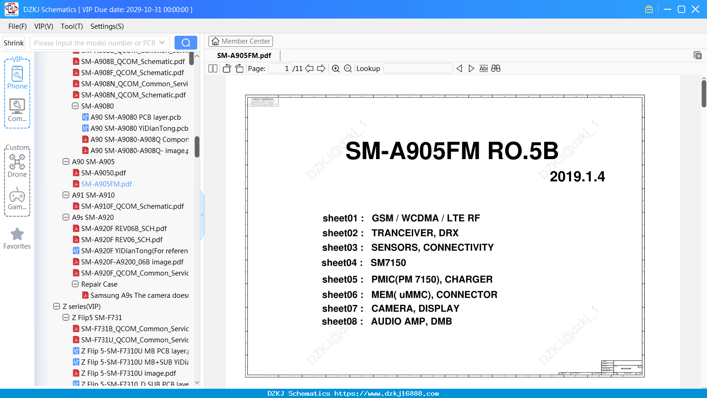
Task: Open SM-A908N_QCOM_Schematic.pdf
Action: point(133,95)
